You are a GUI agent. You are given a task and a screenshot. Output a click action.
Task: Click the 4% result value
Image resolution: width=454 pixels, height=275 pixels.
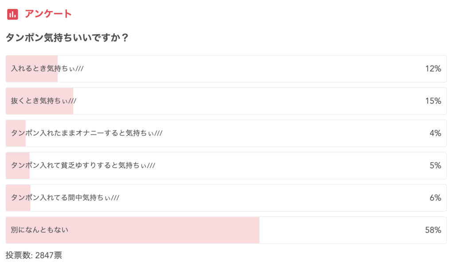pos(435,133)
